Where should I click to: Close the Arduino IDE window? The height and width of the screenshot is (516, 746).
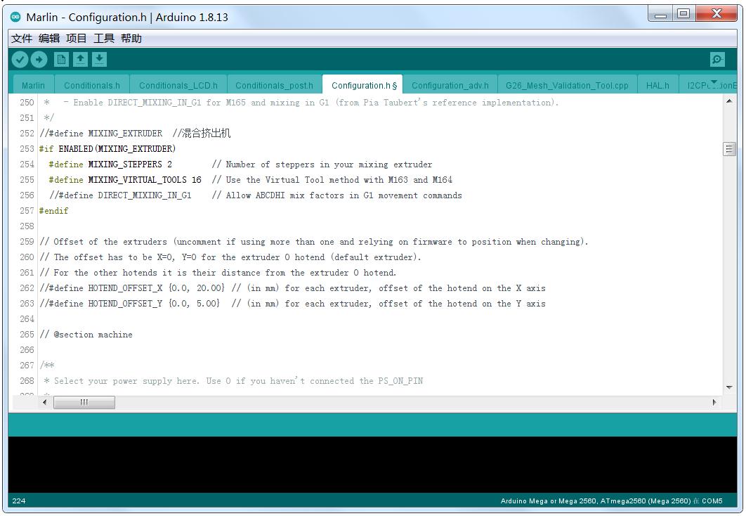[716, 14]
